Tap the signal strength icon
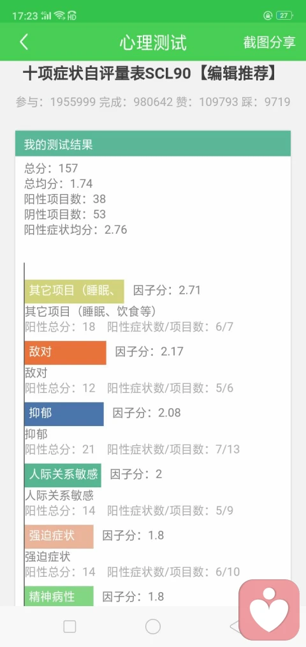306x647 pixels. [47, 16]
